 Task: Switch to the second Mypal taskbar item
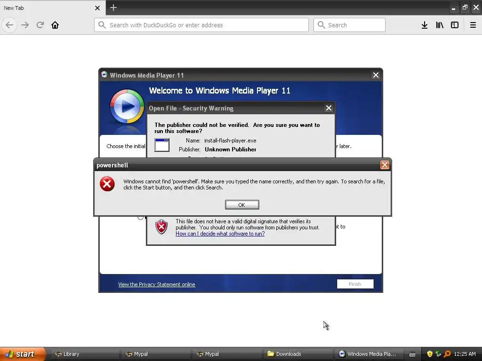click(x=226, y=354)
